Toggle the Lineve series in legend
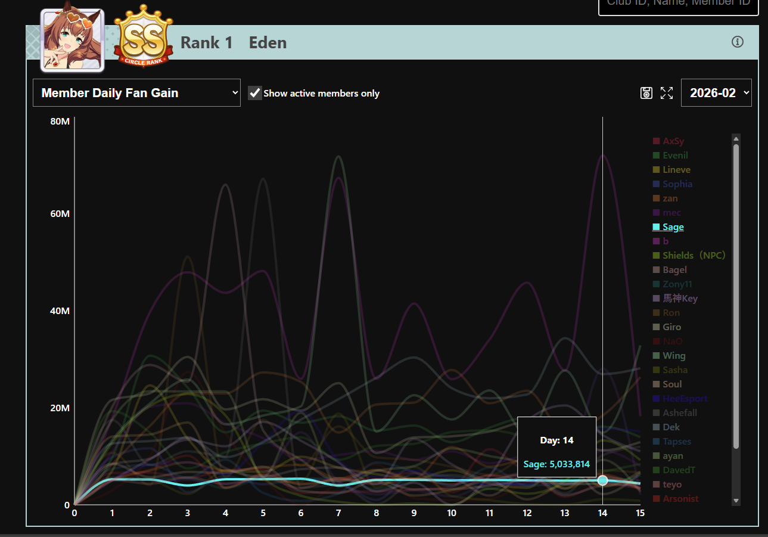The width and height of the screenshot is (768, 537). 671,170
